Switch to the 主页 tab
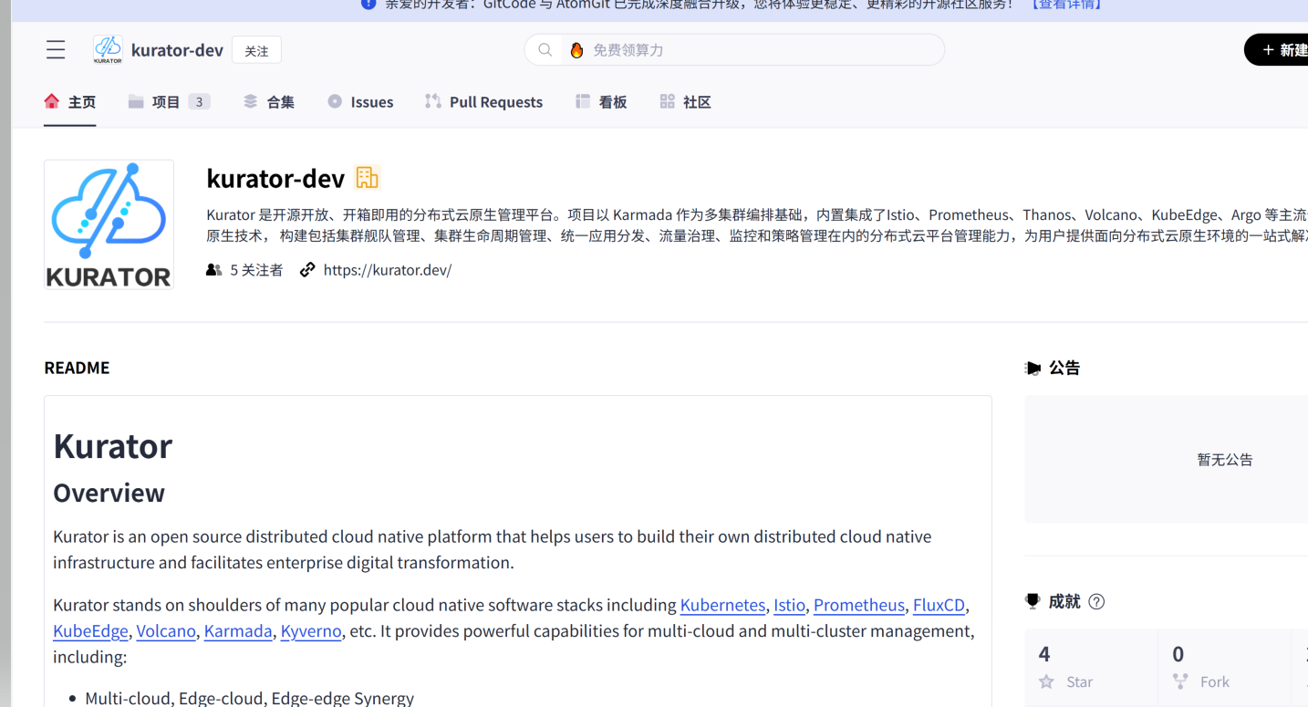 click(70, 102)
